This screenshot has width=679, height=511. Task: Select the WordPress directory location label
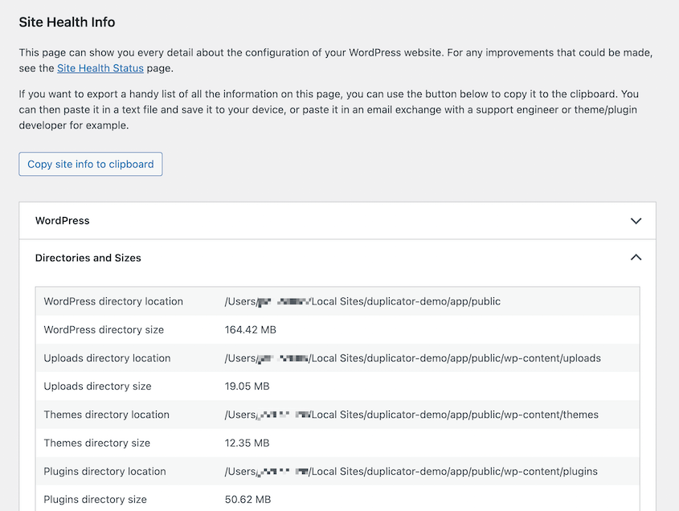pyautogui.click(x=113, y=301)
